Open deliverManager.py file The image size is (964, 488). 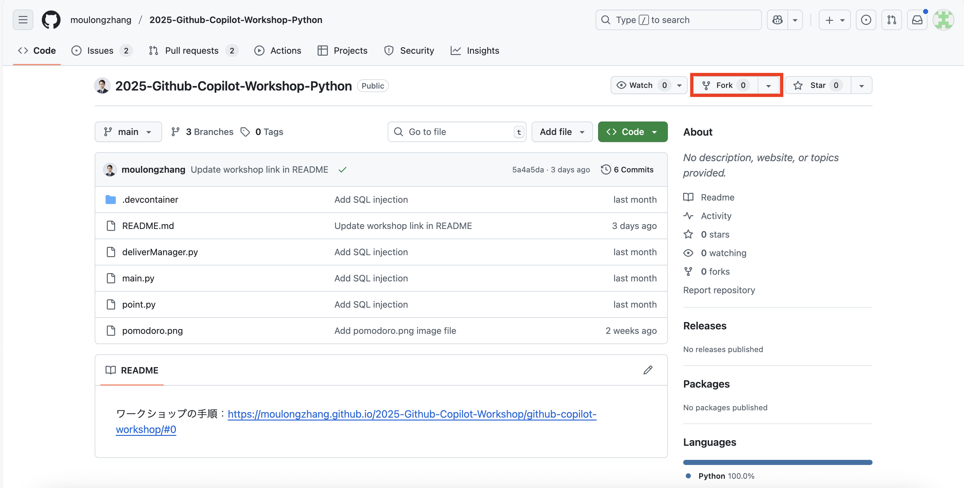click(160, 252)
